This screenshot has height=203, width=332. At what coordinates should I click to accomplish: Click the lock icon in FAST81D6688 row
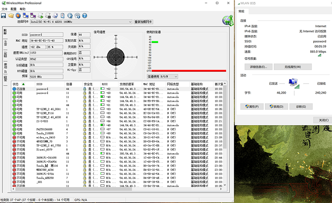pyautogui.click(x=84, y=129)
